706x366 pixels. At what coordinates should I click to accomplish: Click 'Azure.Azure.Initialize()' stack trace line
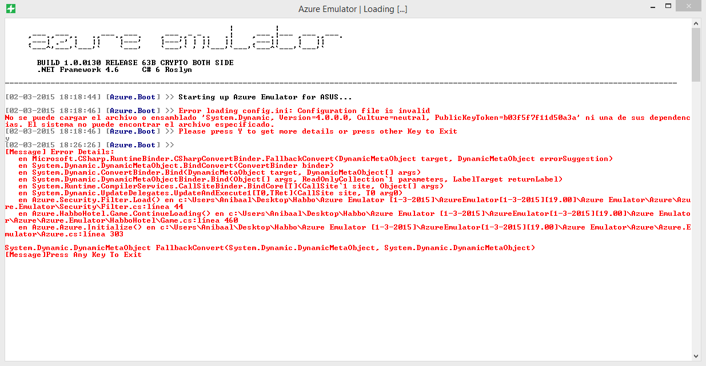pos(347,231)
